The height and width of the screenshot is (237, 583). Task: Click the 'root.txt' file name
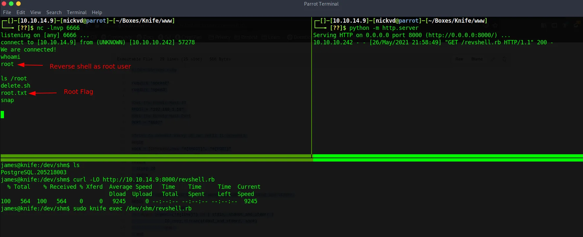click(x=14, y=93)
